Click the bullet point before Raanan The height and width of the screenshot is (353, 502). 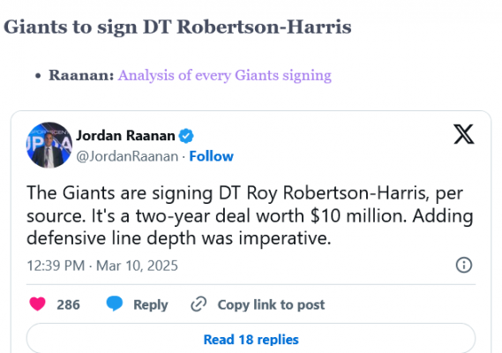39,76
